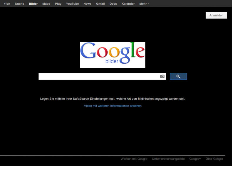Click the Google bilder logo
This screenshot has width=235, height=169.
coord(113,55)
